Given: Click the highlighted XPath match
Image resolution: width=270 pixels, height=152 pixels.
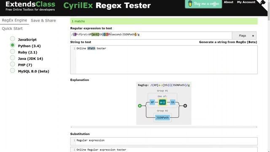Looking at the screenshot, I should click(x=91, y=49).
